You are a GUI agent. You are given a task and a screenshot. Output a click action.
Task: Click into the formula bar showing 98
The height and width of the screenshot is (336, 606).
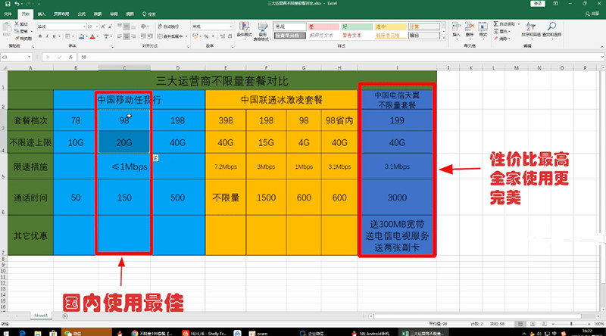tap(339, 58)
